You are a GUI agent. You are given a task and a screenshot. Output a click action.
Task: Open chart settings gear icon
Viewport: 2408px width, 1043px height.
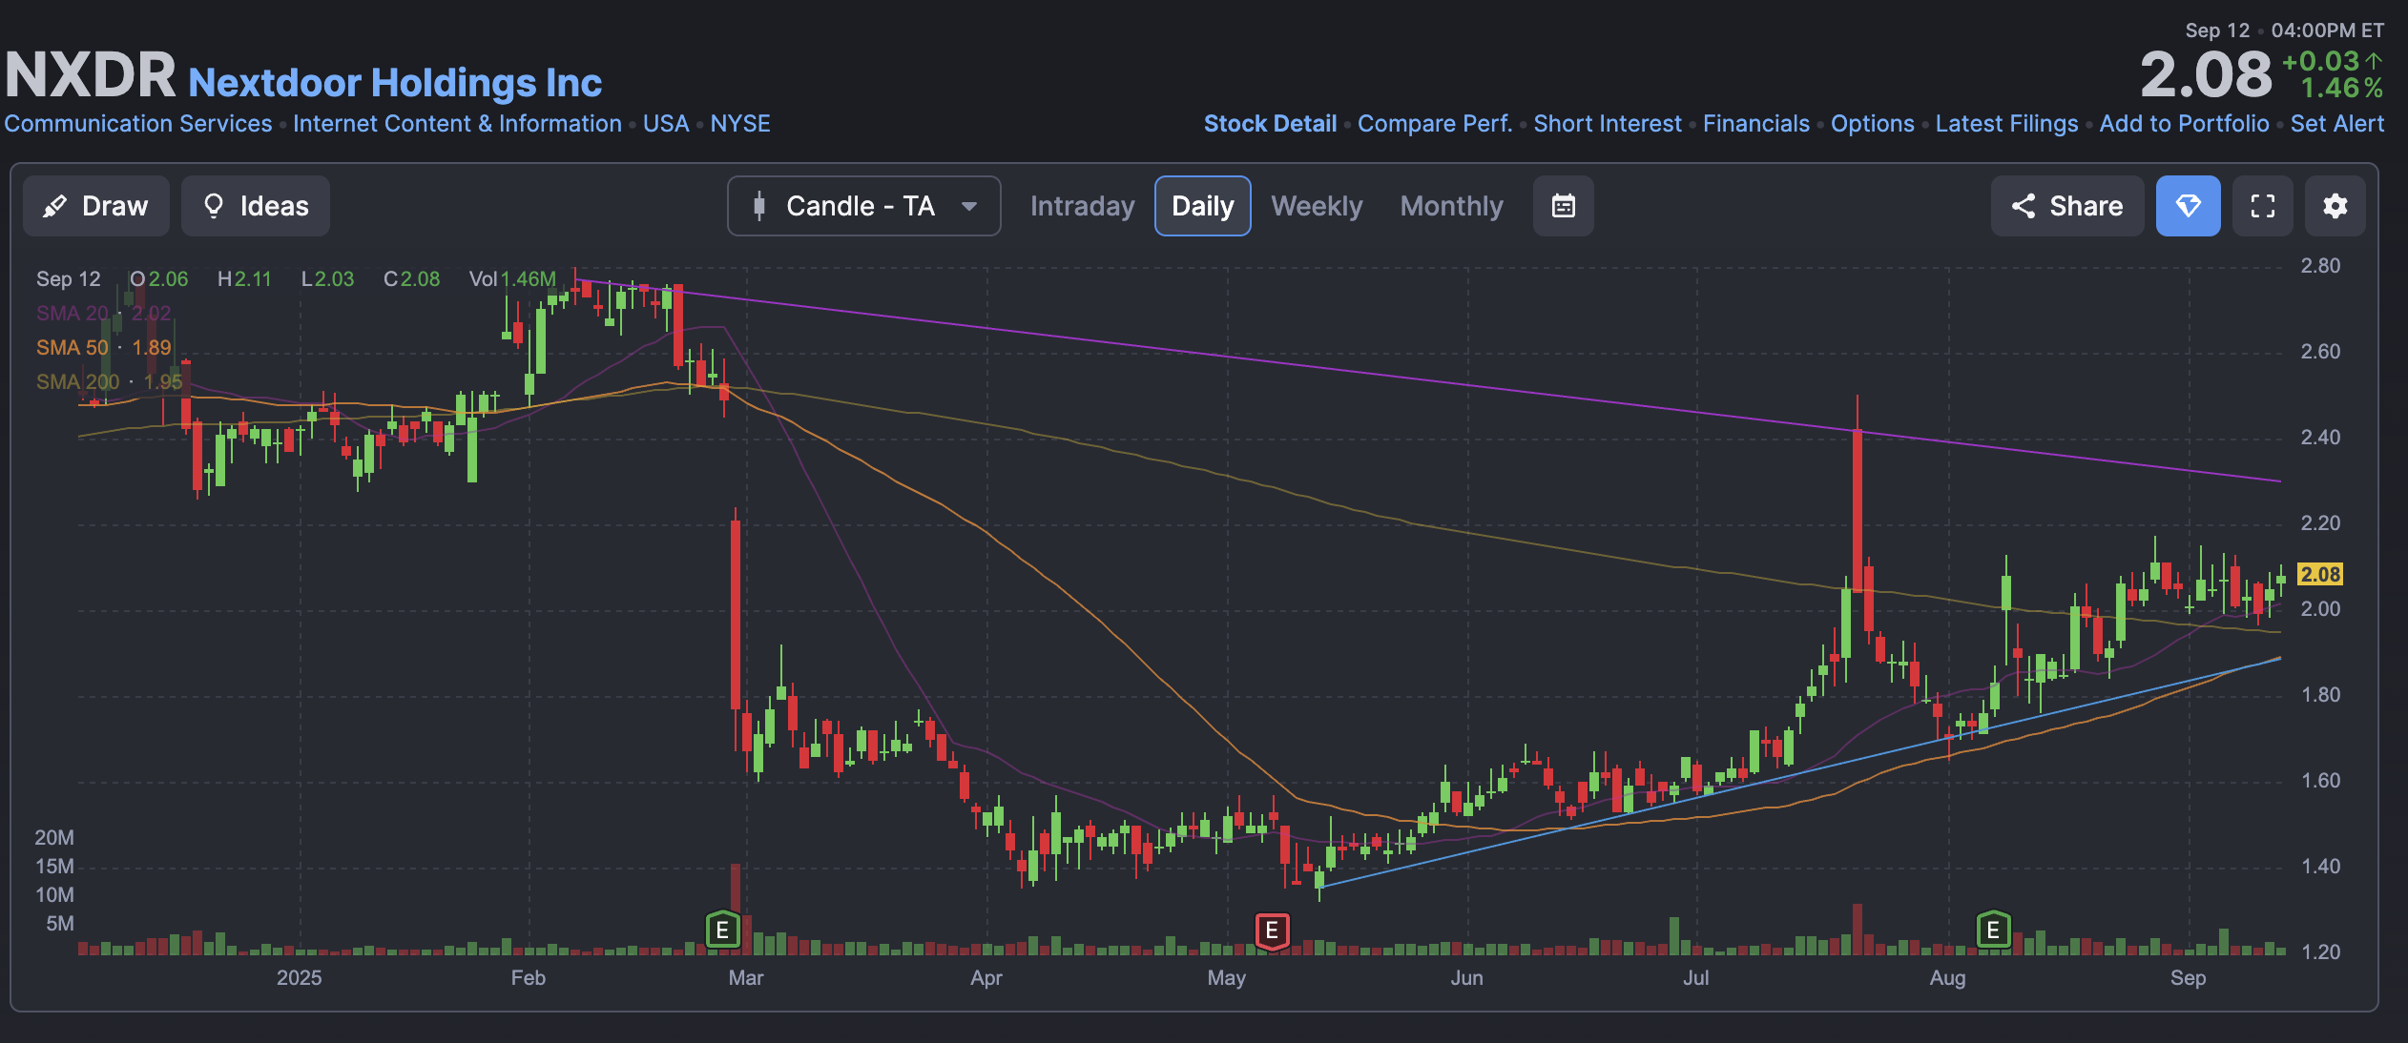coord(2335,206)
